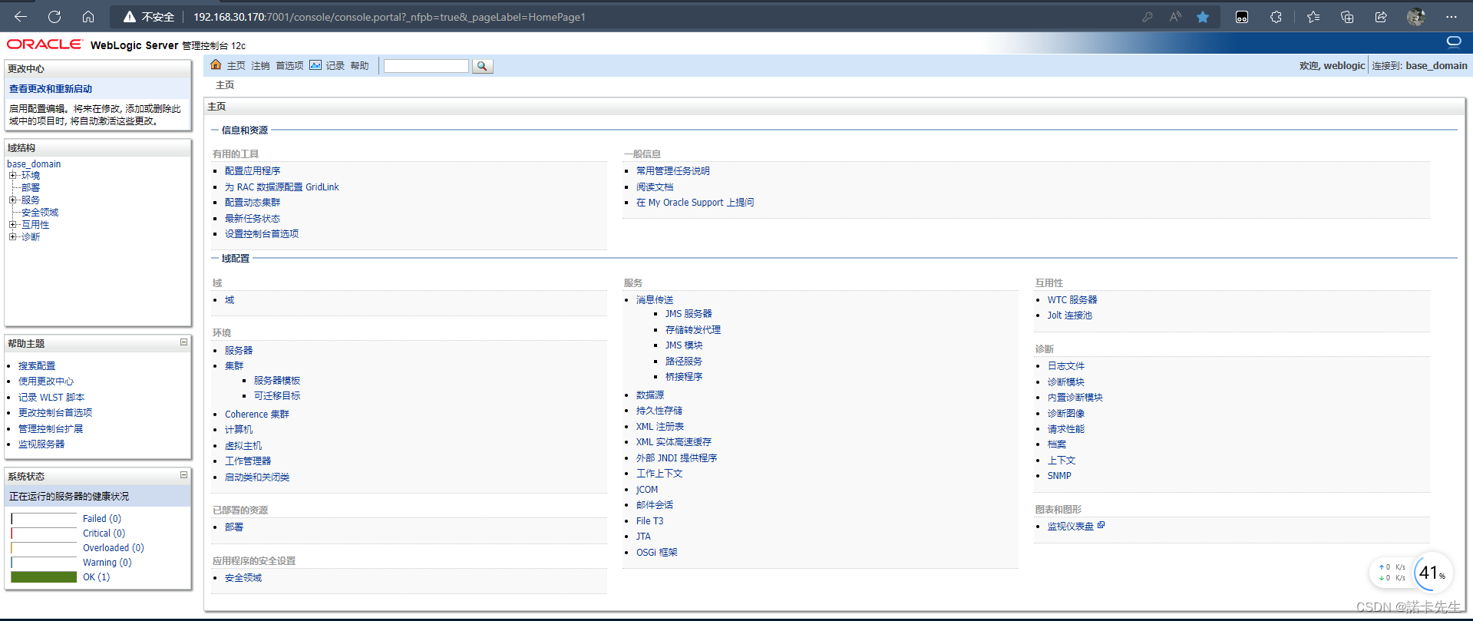Select base_domain in the domain tree
Viewport: 1473px width, 621px height.
tap(34, 164)
